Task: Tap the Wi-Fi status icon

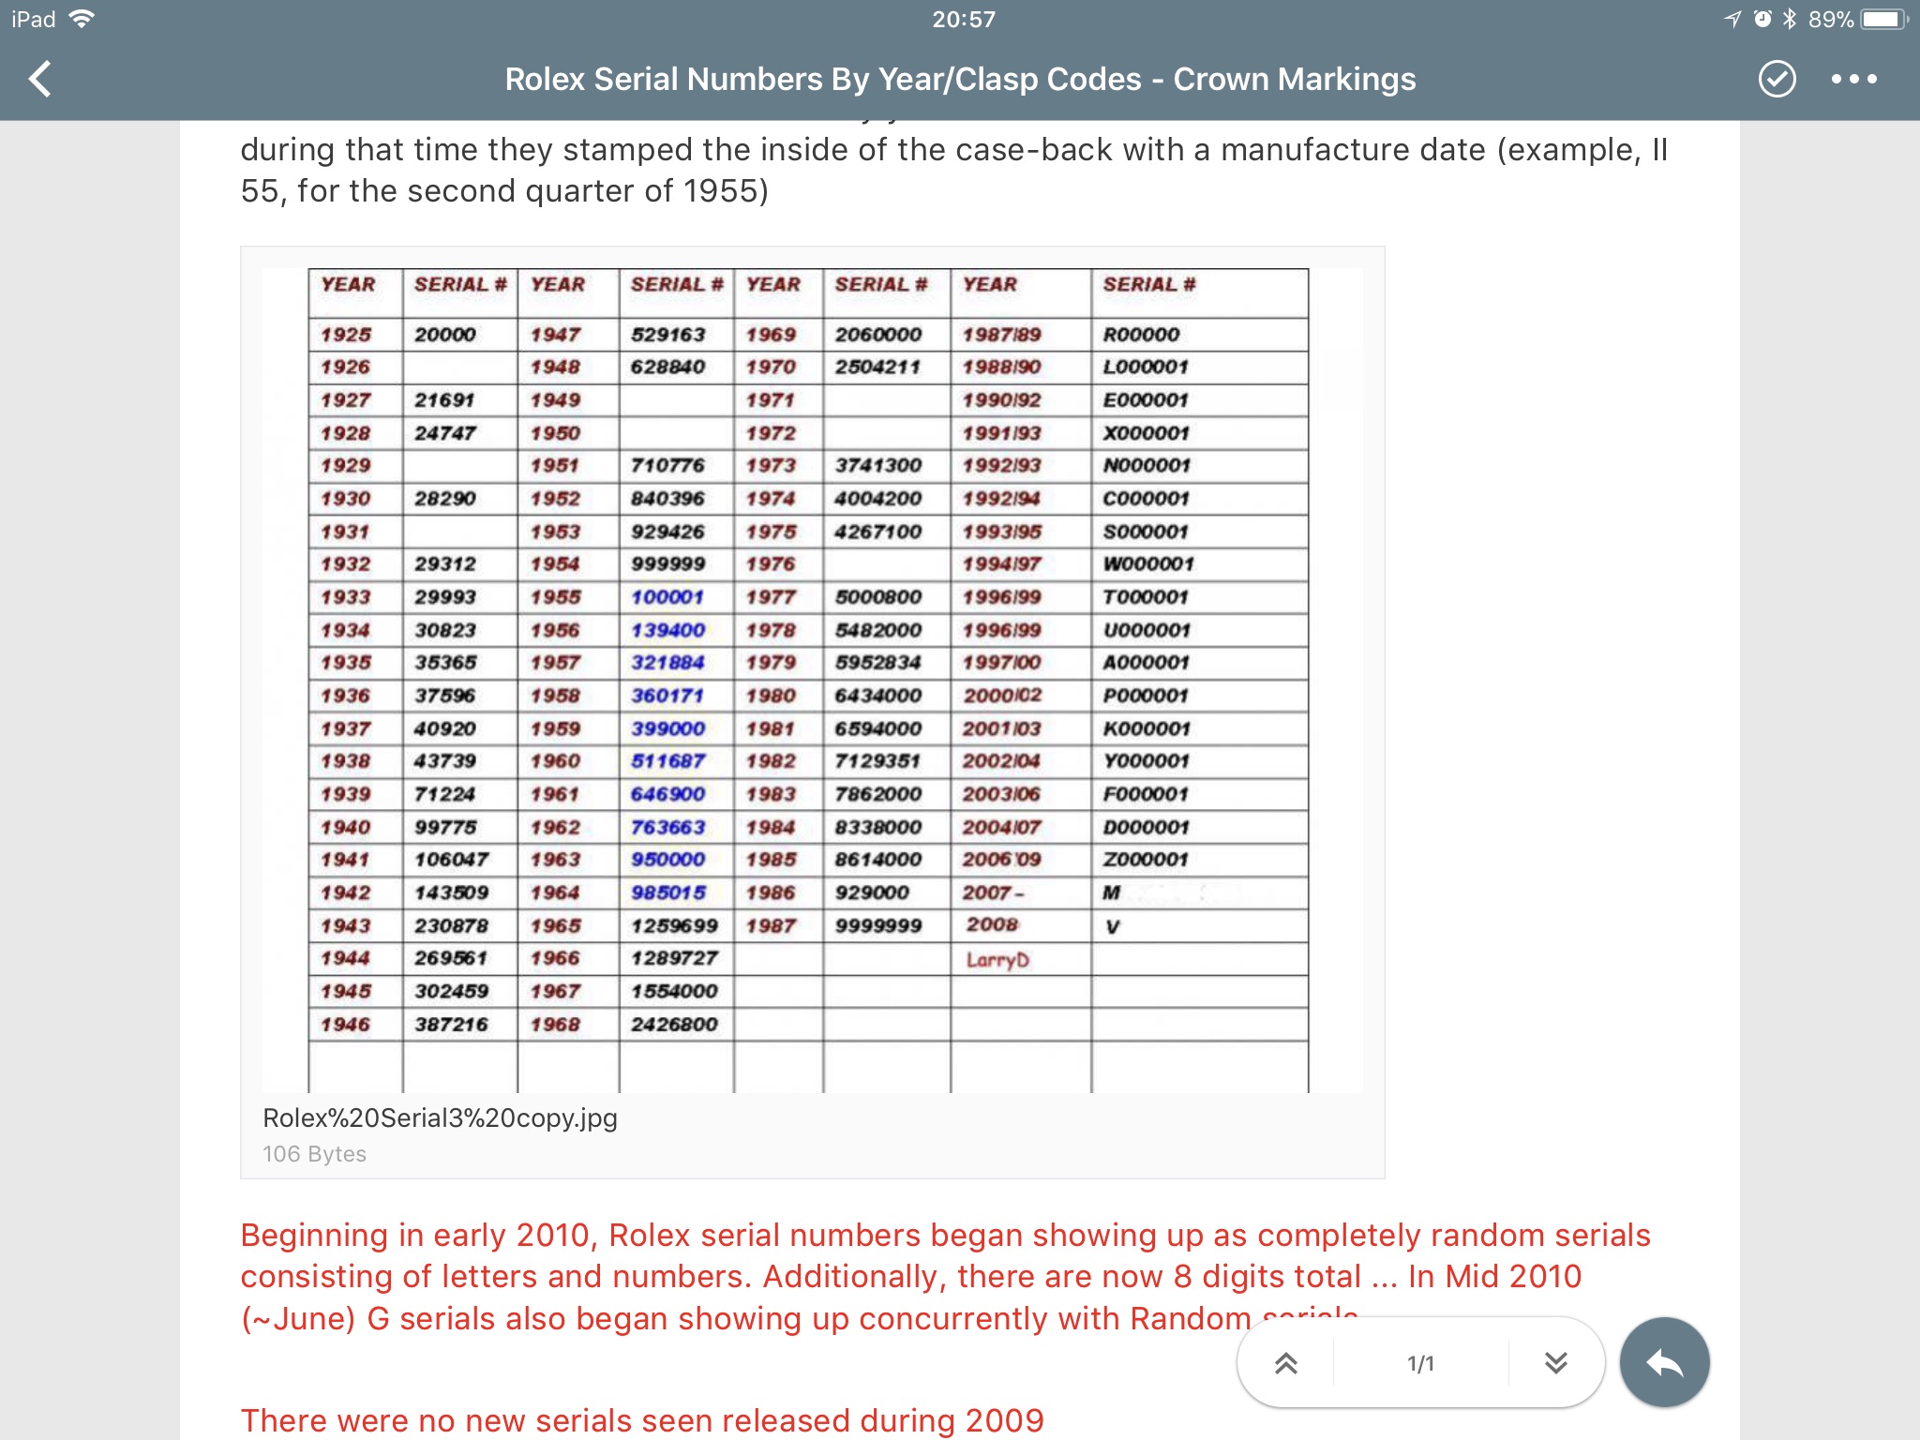Action: coord(82,19)
